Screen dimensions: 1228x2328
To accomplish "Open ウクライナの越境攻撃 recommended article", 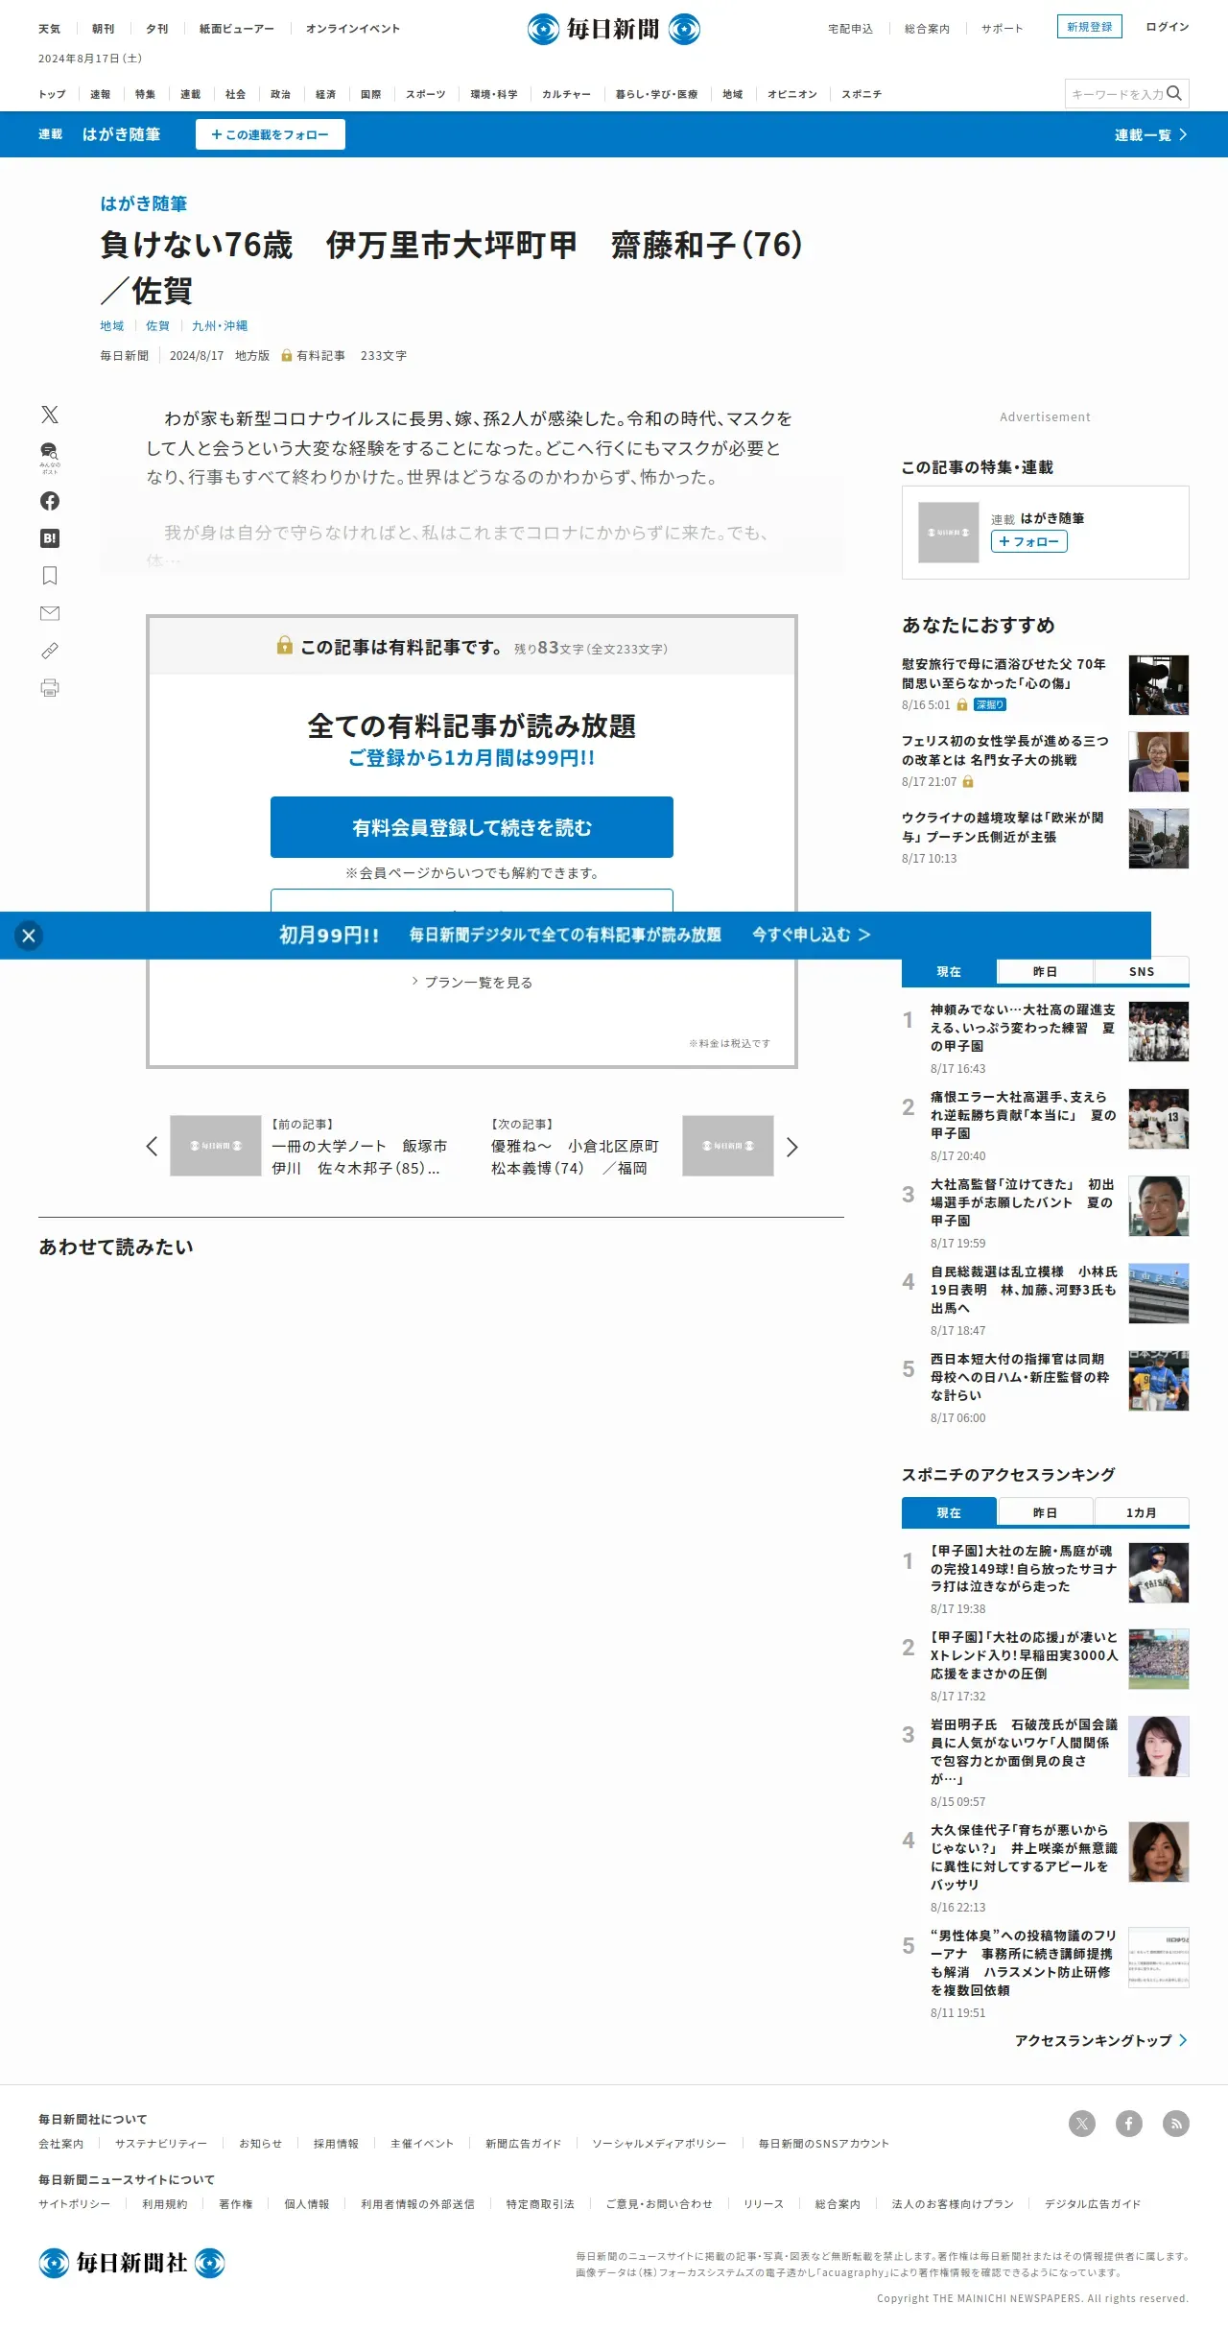I will pyautogui.click(x=1003, y=827).
